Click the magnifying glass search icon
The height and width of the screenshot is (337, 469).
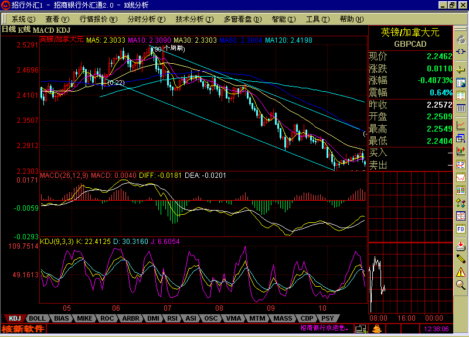[461, 285]
